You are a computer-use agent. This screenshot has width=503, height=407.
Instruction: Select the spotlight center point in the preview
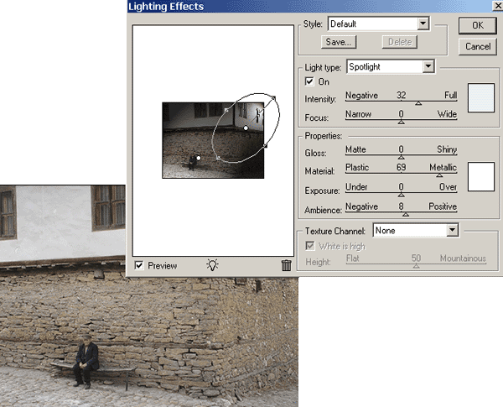point(246,128)
